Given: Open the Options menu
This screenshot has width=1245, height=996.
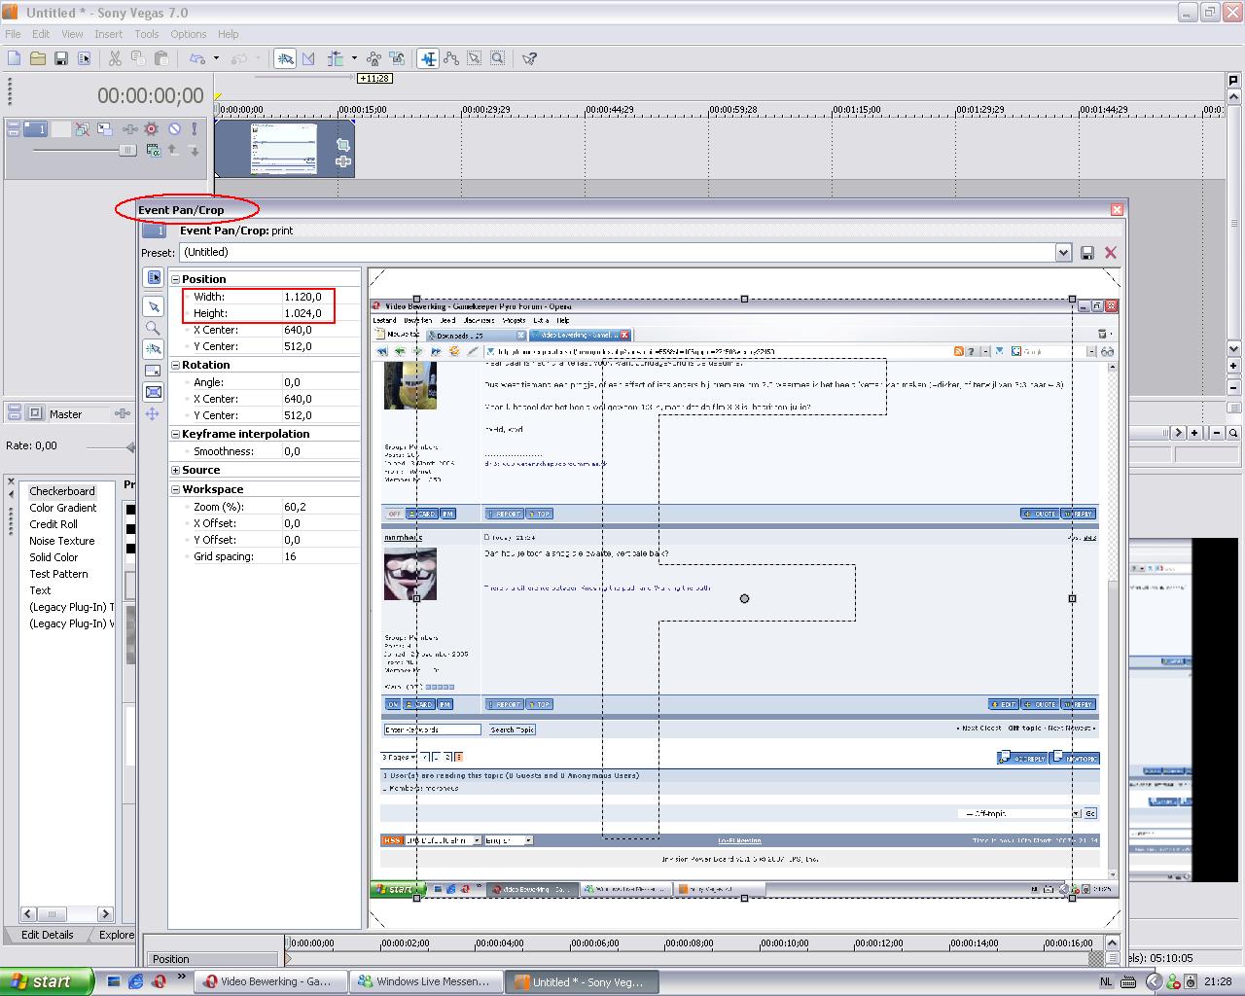Looking at the screenshot, I should 188,34.
